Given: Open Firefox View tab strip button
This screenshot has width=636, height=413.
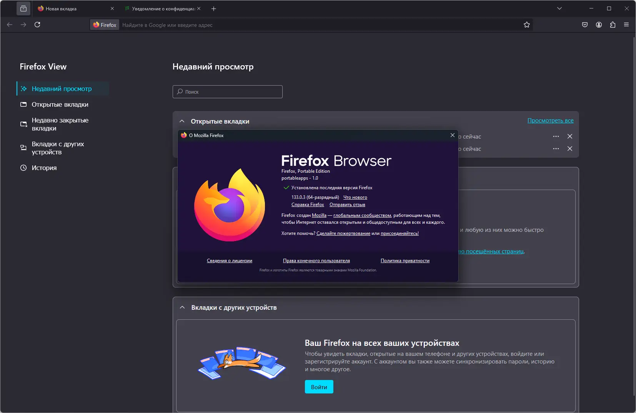Looking at the screenshot, I should (x=23, y=8).
